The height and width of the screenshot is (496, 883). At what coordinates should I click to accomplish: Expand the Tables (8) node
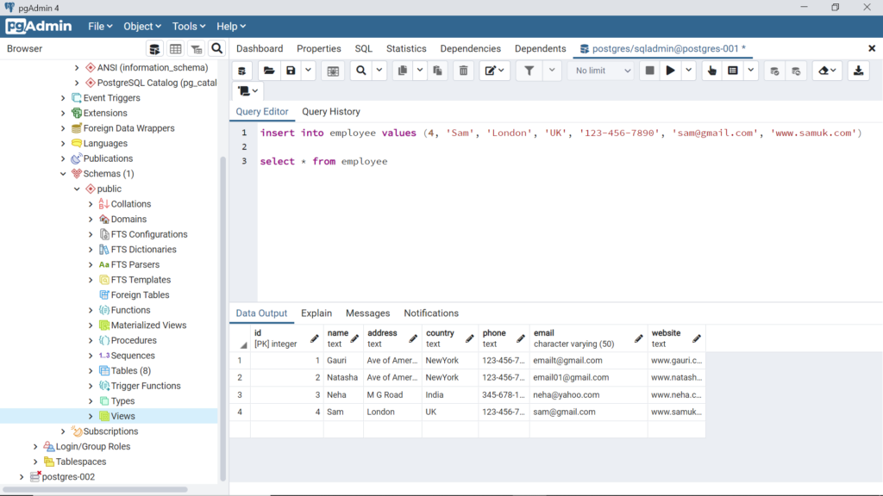click(91, 370)
